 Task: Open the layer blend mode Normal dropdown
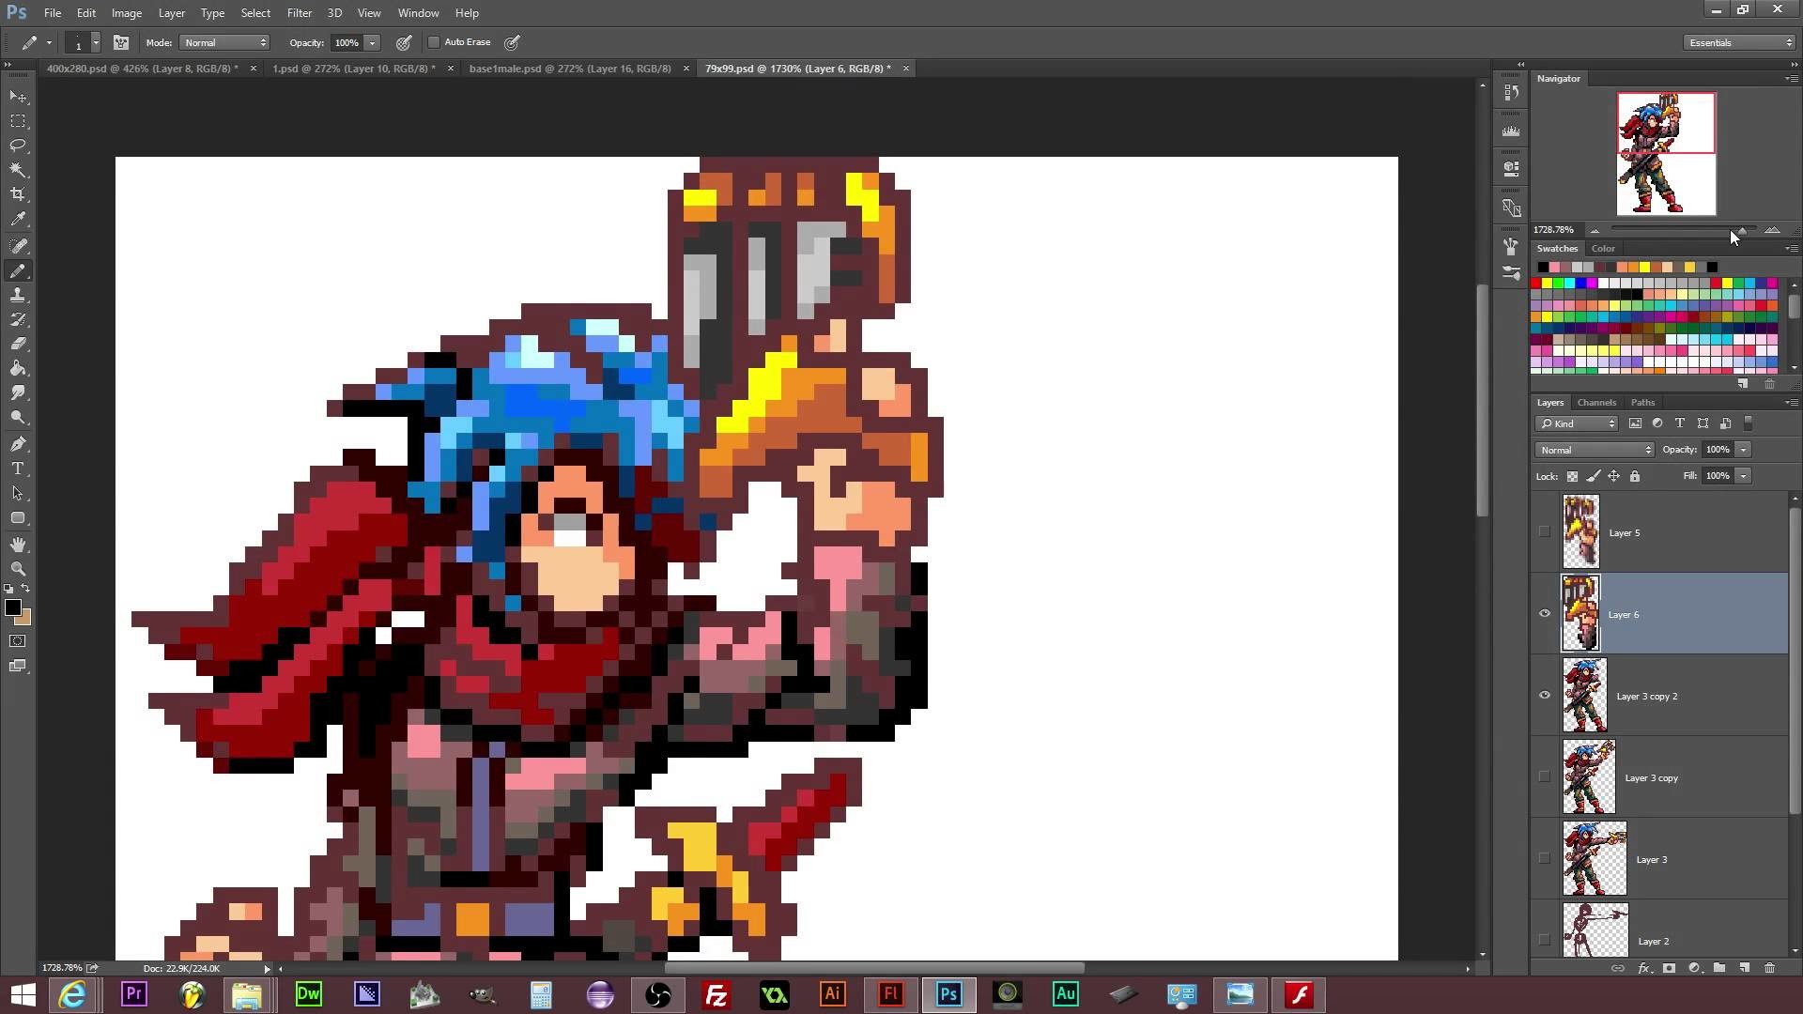click(x=1594, y=450)
